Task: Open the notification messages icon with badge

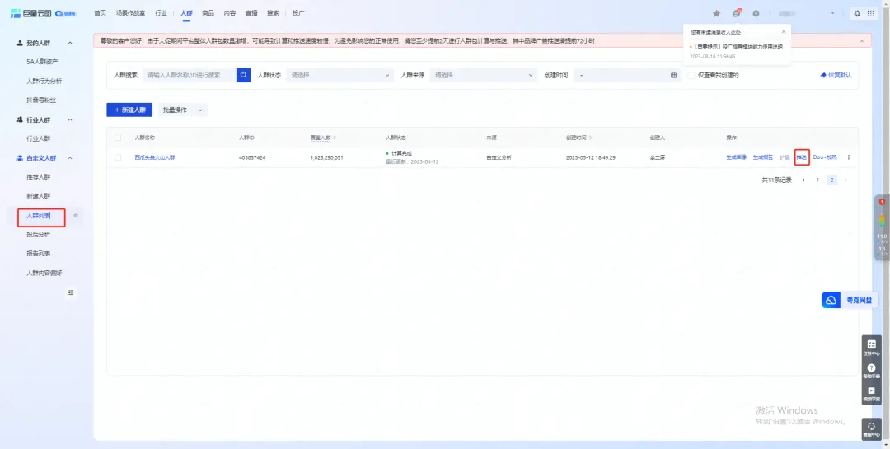Action: pyautogui.click(x=737, y=13)
